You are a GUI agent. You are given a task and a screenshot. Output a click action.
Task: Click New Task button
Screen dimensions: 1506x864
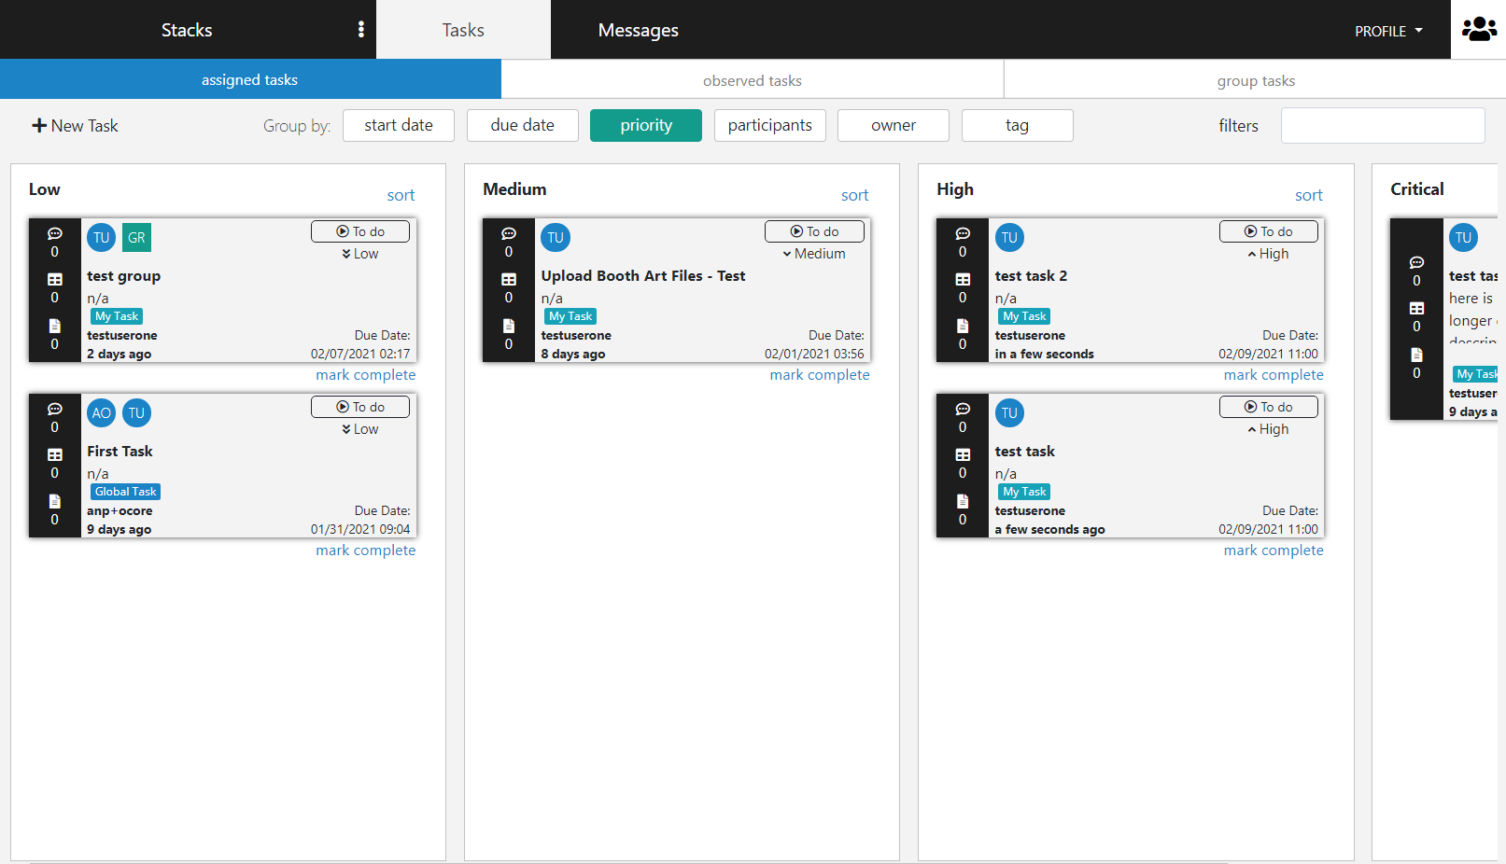pos(76,126)
